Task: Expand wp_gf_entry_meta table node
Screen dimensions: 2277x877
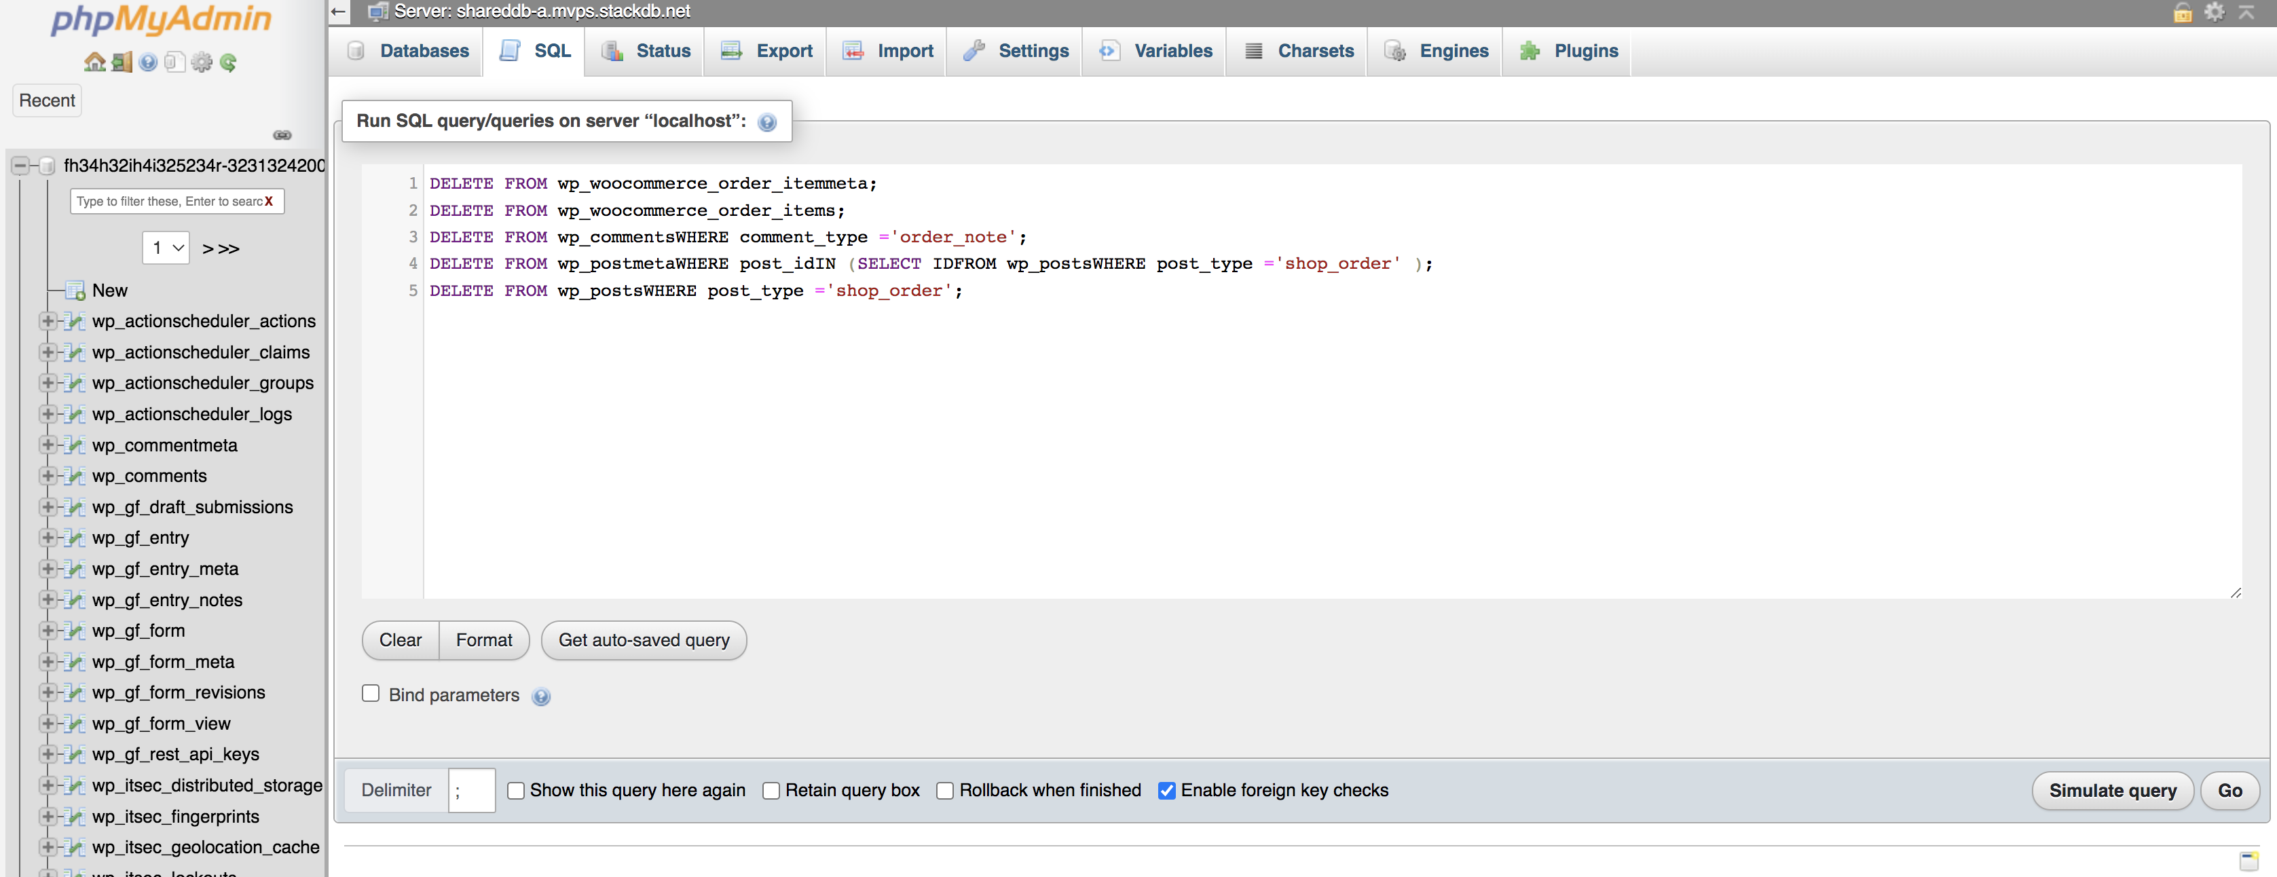Action: [x=48, y=570]
